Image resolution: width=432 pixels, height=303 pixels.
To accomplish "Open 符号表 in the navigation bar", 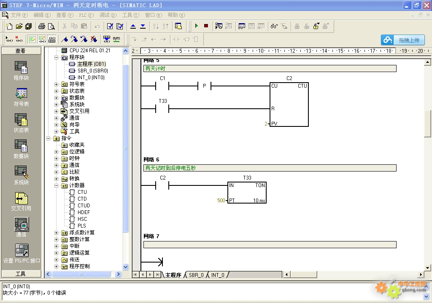I will coord(21,97).
